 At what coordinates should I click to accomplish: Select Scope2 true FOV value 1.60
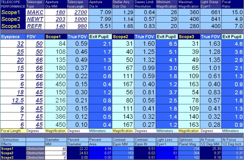tap(145, 44)
